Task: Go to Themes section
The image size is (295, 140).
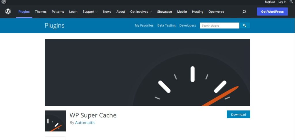Action: 41,12
